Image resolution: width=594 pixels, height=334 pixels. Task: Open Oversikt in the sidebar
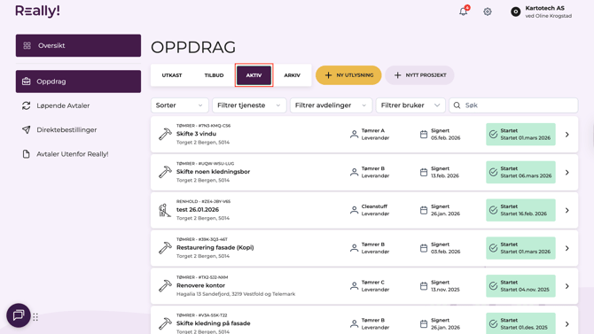pyautogui.click(x=78, y=45)
